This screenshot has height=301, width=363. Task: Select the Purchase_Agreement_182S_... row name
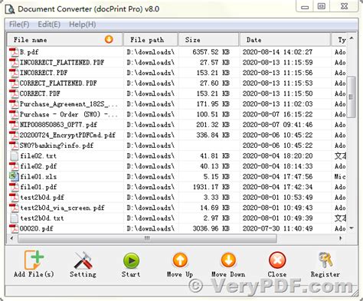pyautogui.click(x=69, y=104)
